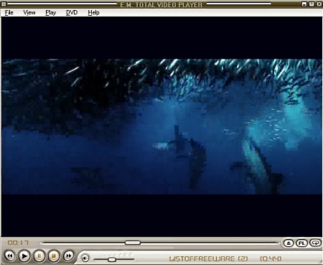Viewport: 323px width, 265px height.
Task: Open the playlist with PL button
Action: pyautogui.click(x=301, y=243)
